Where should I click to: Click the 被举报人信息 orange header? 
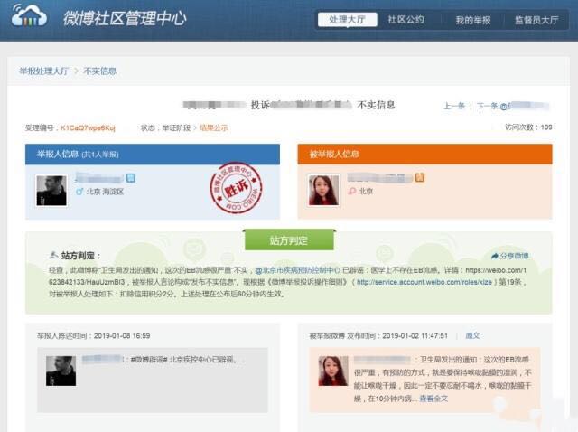(425, 155)
